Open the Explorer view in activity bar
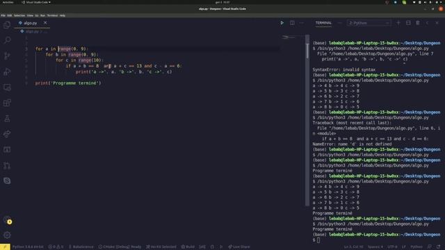Image resolution: width=445 pixels, height=250 pixels. (x=7, y=25)
